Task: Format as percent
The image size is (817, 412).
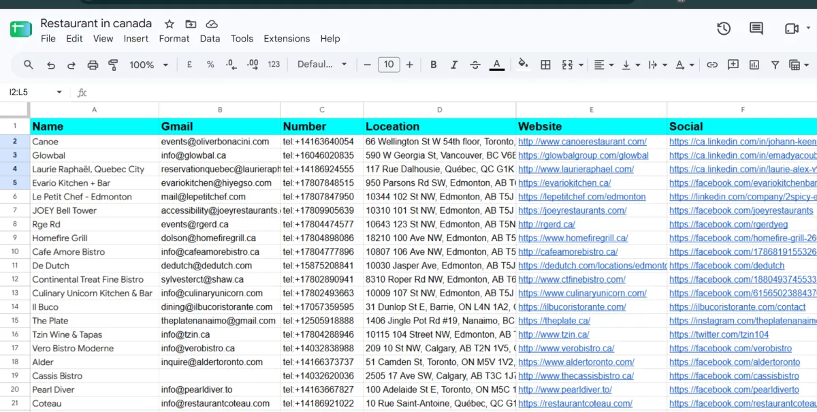Action: (210, 65)
